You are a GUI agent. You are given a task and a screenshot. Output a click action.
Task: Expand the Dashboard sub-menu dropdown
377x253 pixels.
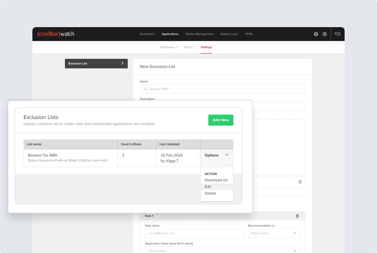tap(169, 47)
